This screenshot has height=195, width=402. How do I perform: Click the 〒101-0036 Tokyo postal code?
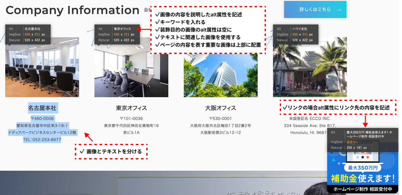click(131, 119)
